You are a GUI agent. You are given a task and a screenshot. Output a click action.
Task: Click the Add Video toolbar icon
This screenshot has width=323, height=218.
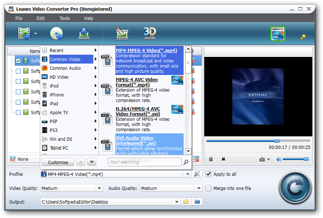24,33
